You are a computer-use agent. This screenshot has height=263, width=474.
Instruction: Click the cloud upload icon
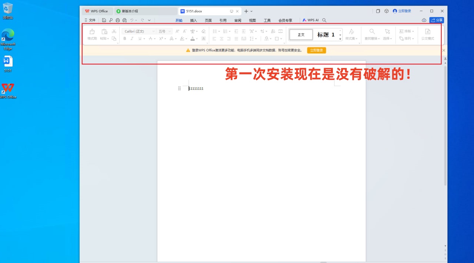[424, 20]
